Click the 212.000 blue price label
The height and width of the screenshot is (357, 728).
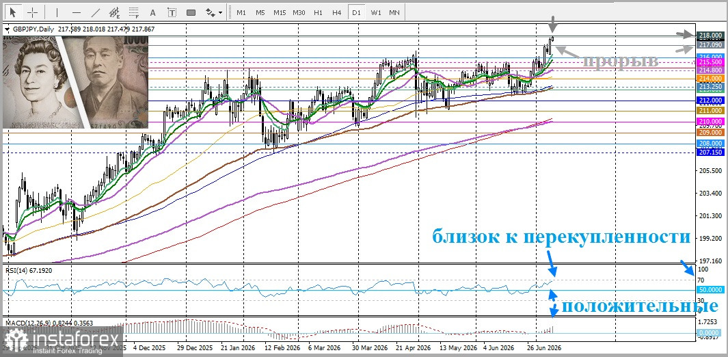pos(710,101)
